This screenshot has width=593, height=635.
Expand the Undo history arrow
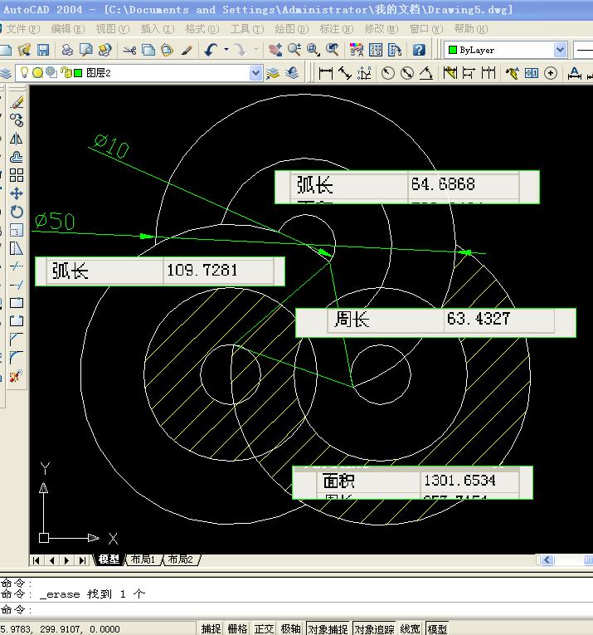pyautogui.click(x=226, y=50)
